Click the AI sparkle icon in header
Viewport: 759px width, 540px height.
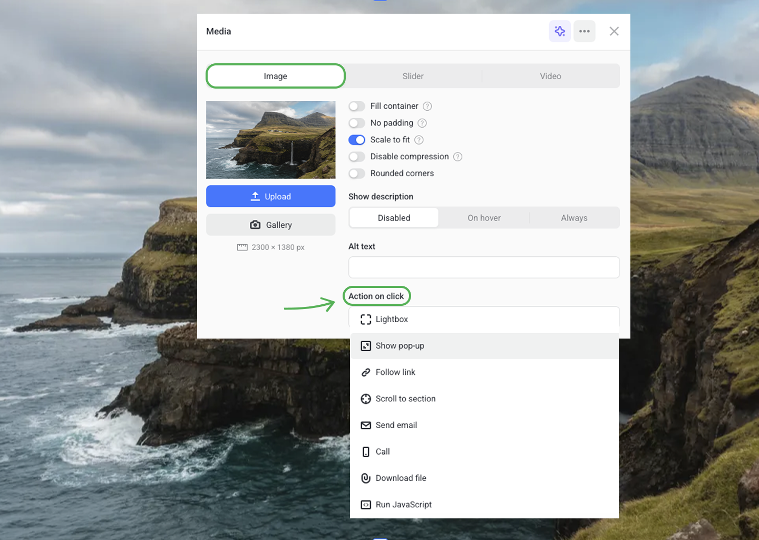click(x=559, y=31)
